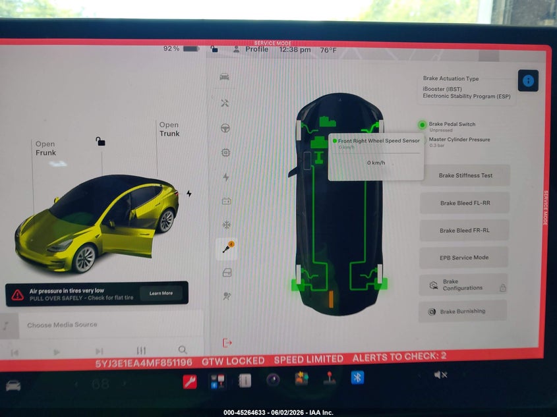This screenshot has height=417, width=557.
Task: Open the Profile icon in status bar
Action: tap(236, 49)
